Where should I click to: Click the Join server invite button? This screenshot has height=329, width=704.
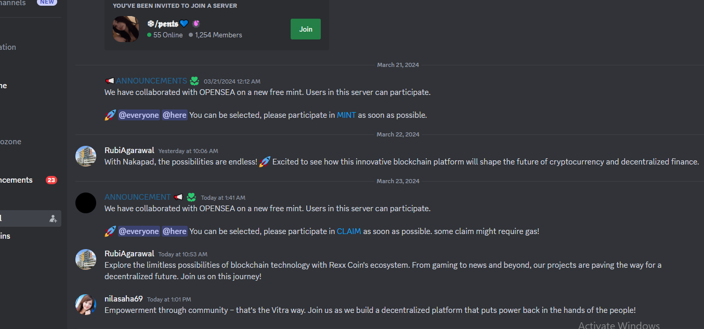306,29
